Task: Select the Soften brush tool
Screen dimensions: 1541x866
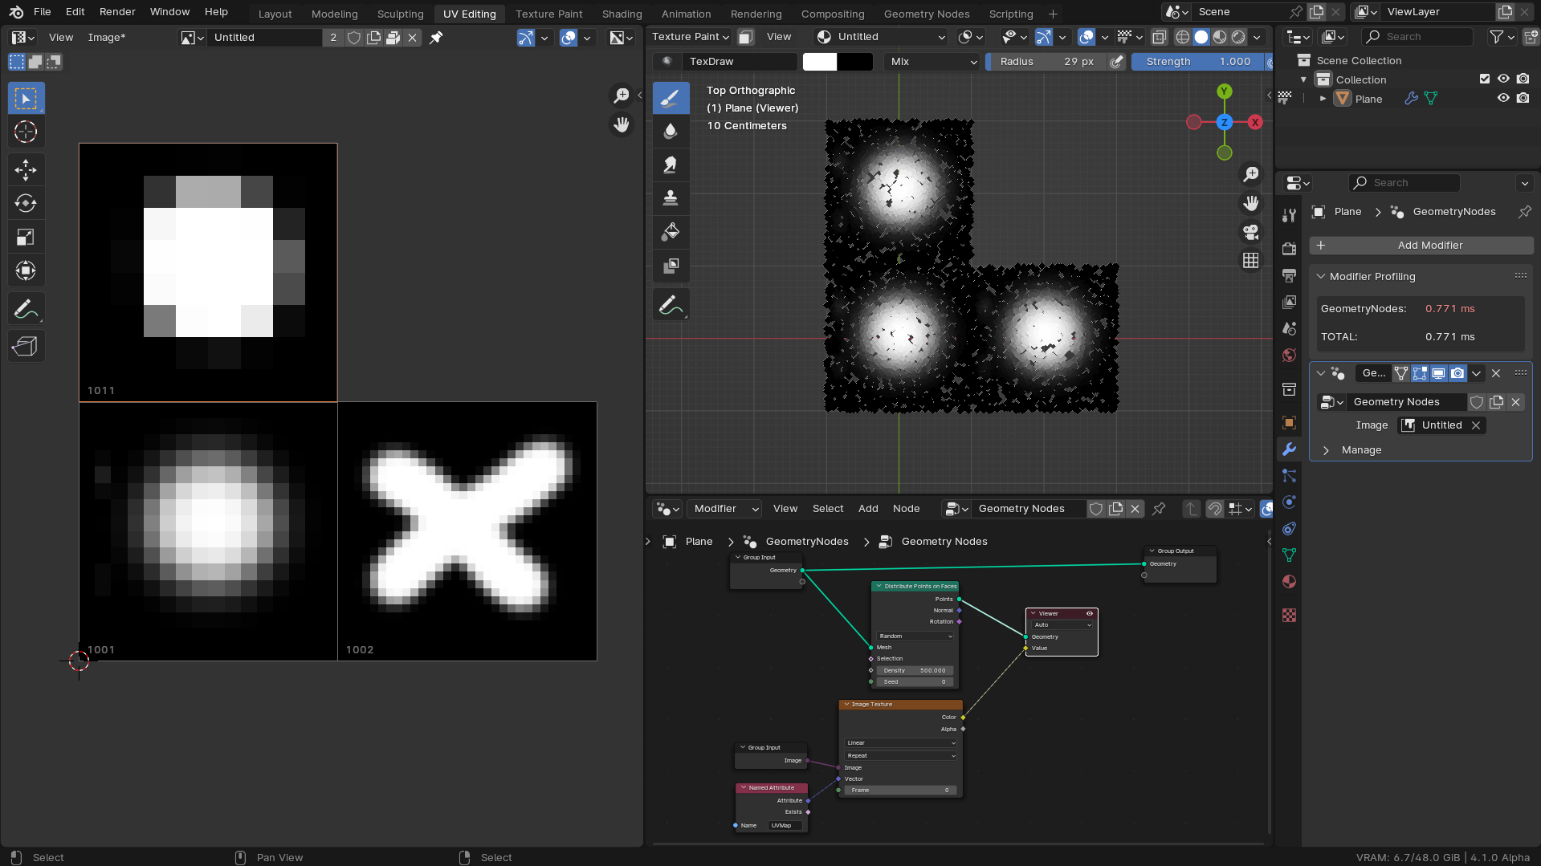Action: point(671,132)
